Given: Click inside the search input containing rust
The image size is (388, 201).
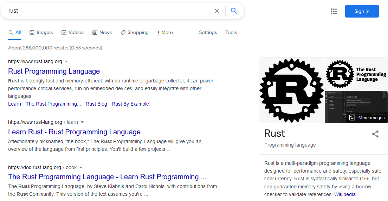Looking at the screenshot, I should click(x=109, y=11).
